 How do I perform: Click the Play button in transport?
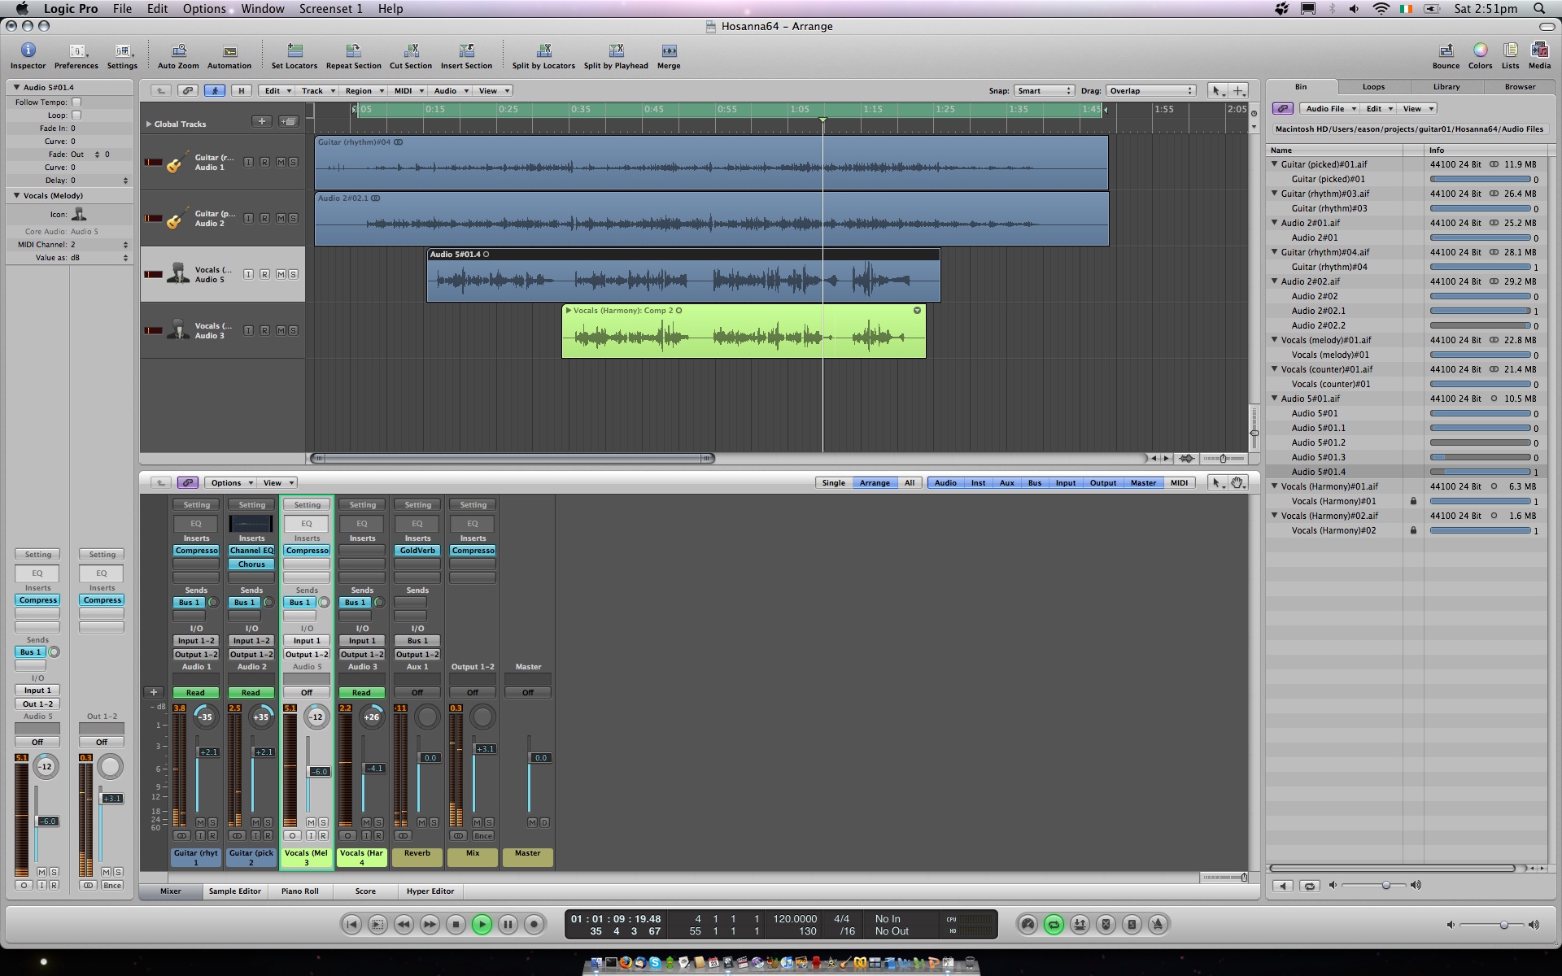pos(482,924)
